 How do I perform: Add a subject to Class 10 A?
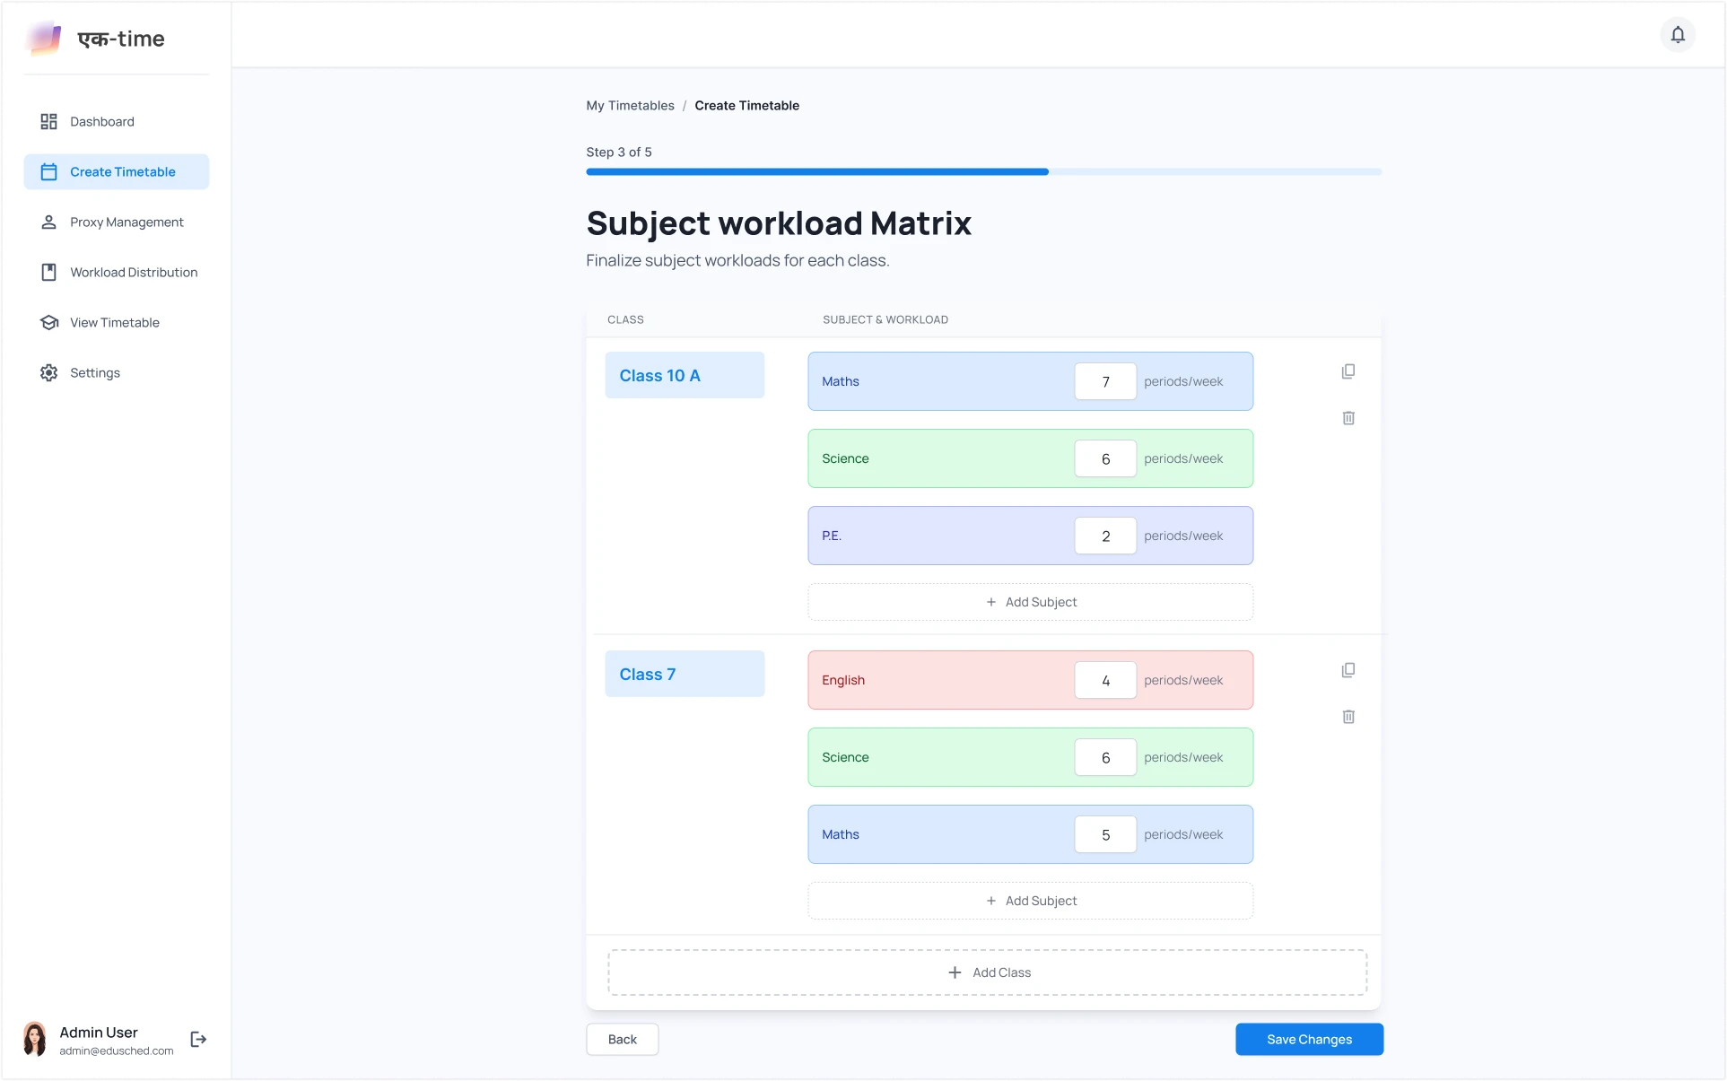click(1030, 602)
